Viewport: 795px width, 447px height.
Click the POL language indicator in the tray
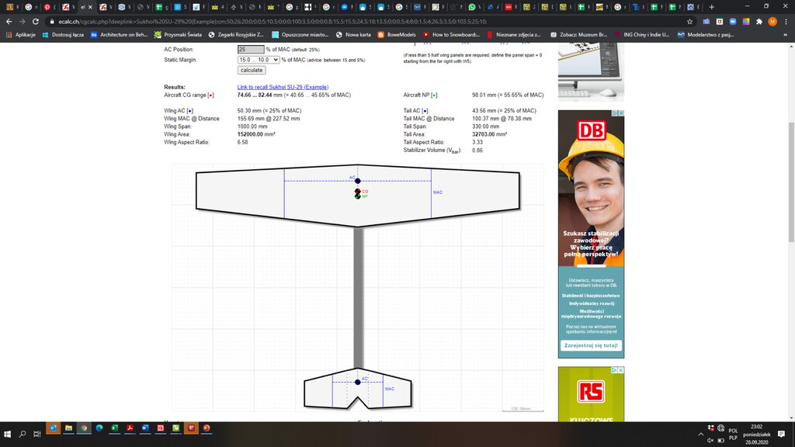[x=733, y=433]
